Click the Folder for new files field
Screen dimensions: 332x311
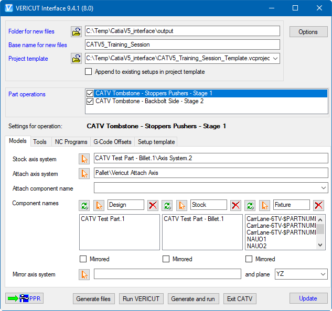[x=183, y=31]
